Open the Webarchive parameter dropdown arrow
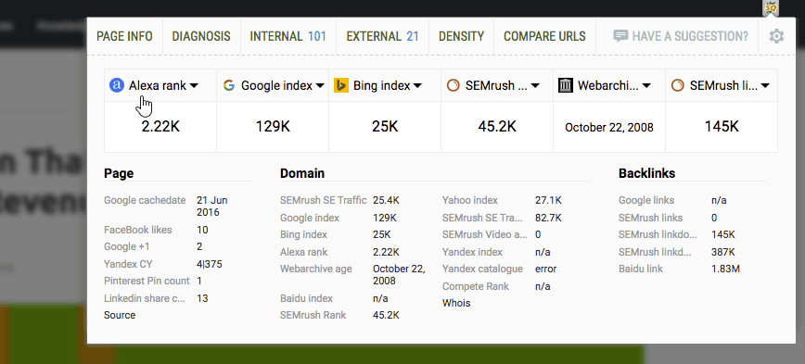Image resolution: width=805 pixels, height=364 pixels. (647, 85)
